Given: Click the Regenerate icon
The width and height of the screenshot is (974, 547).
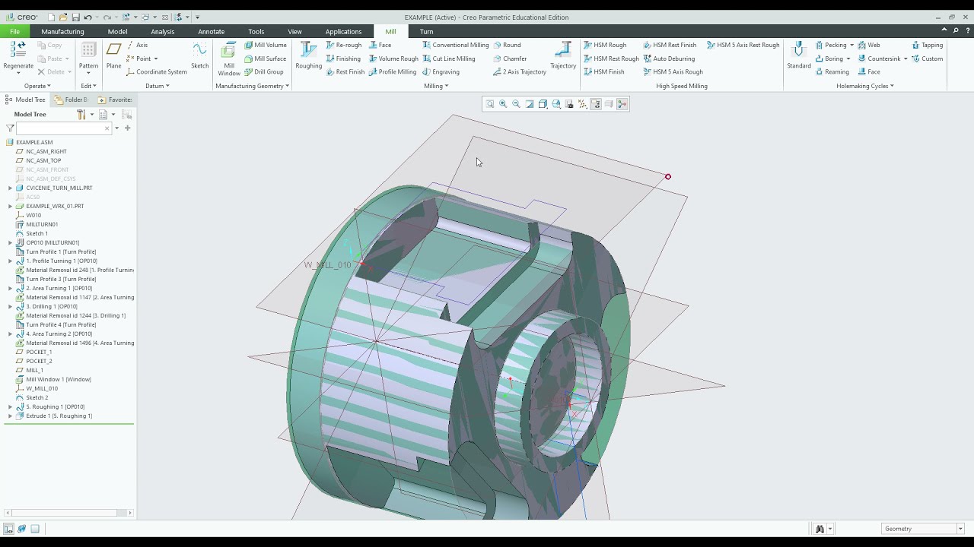Looking at the screenshot, I should pyautogui.click(x=18, y=50).
